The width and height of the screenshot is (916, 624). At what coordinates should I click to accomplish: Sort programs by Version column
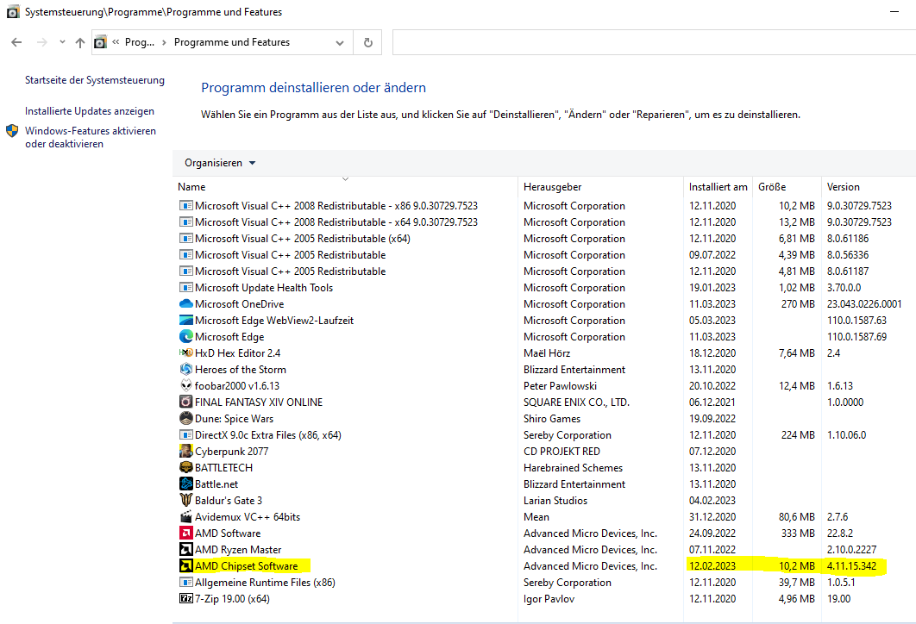[869, 187]
